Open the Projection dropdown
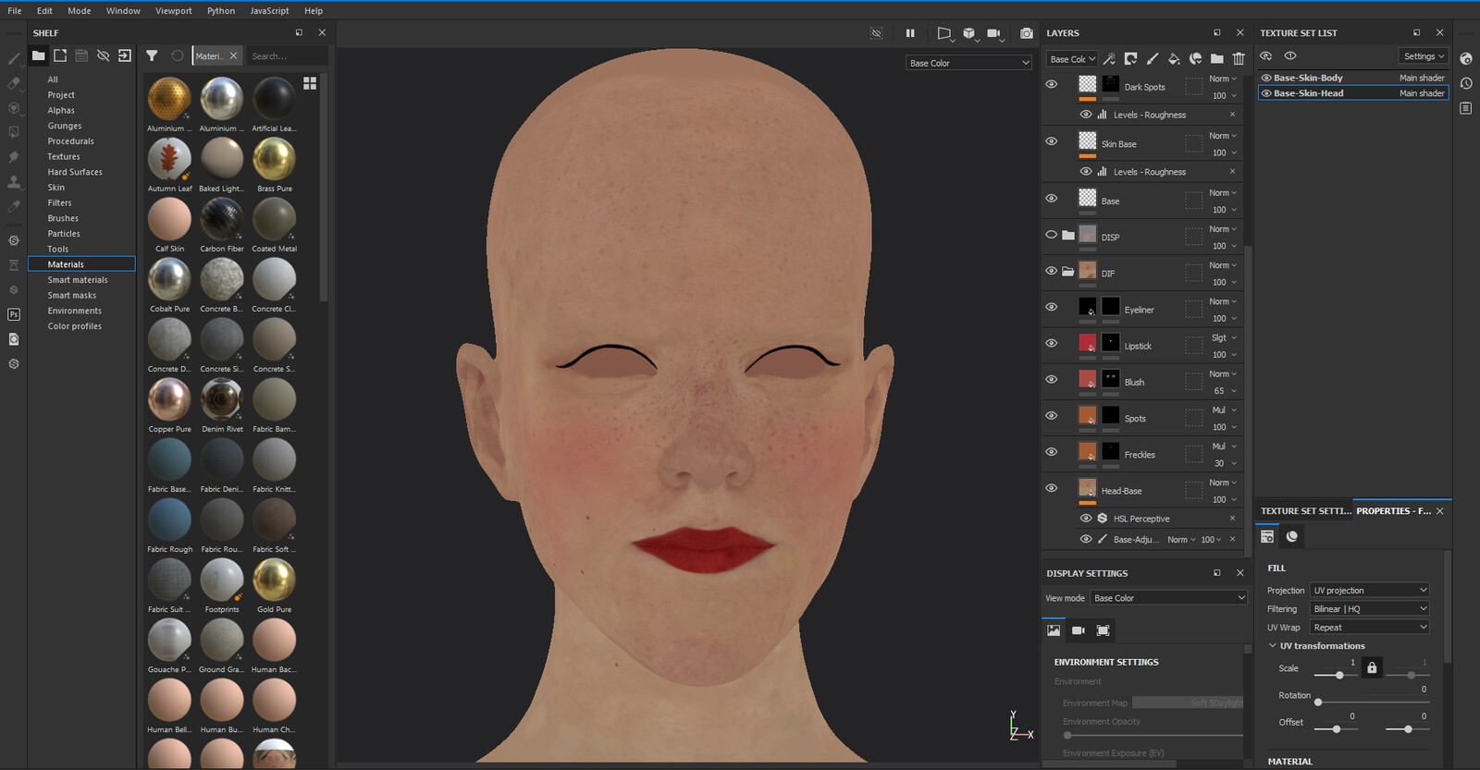Image resolution: width=1480 pixels, height=770 pixels. coord(1370,591)
